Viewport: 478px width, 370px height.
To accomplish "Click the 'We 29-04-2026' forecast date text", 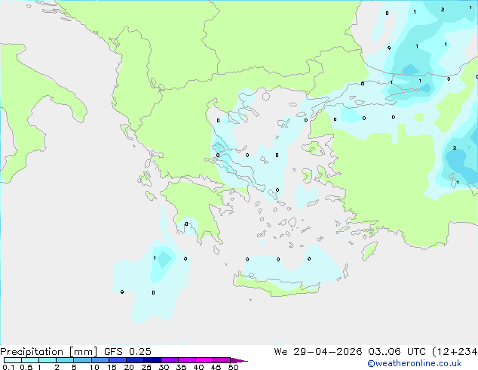I will click(x=318, y=352).
